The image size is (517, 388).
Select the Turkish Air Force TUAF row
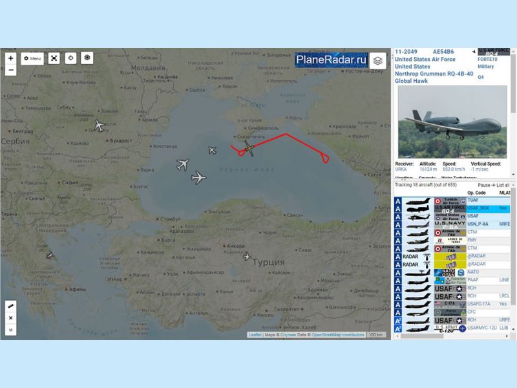pos(452,201)
